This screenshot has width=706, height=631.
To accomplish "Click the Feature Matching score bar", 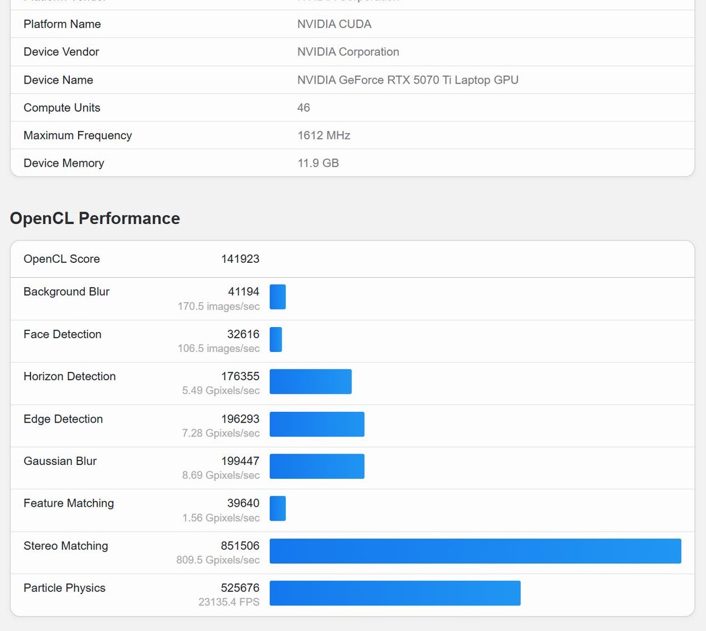I will [278, 509].
